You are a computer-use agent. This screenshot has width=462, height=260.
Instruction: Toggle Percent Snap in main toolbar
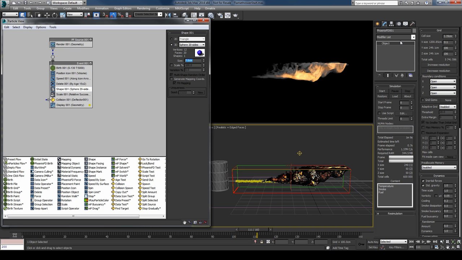click(120, 15)
